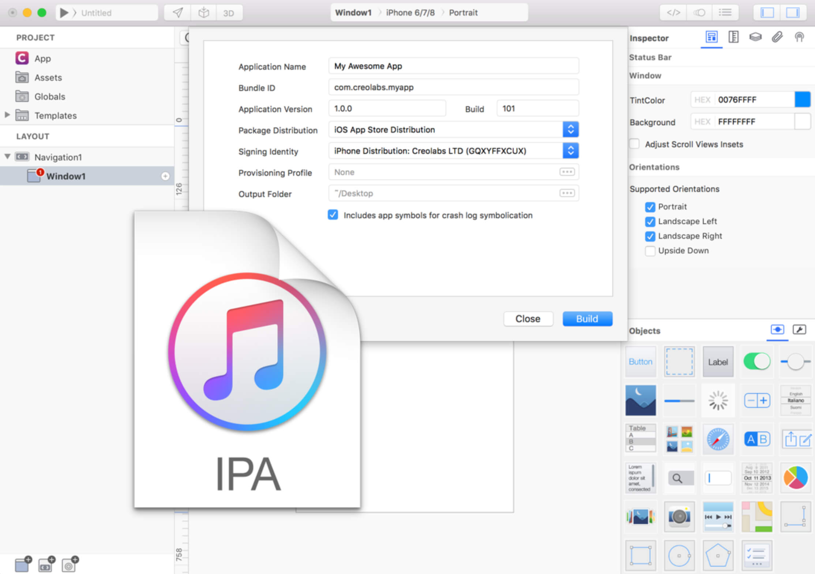Select the date picker object
The image size is (815, 574).
pyautogui.click(x=757, y=478)
